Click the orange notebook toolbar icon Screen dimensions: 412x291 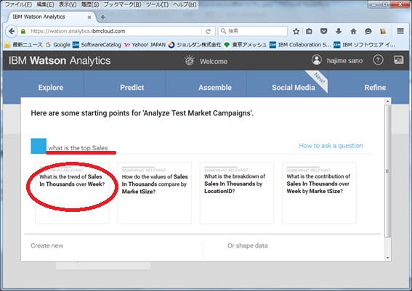click(x=383, y=31)
